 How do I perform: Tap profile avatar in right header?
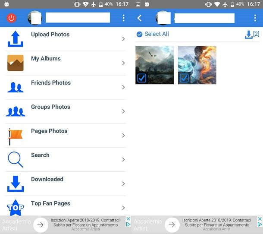coord(163,18)
